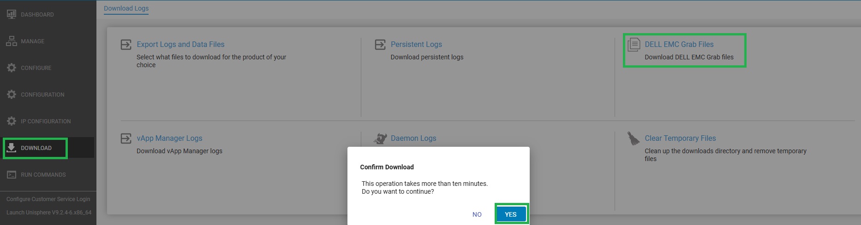The image size is (861, 225).
Task: Click the Persistent Logs export icon
Action: click(380, 45)
